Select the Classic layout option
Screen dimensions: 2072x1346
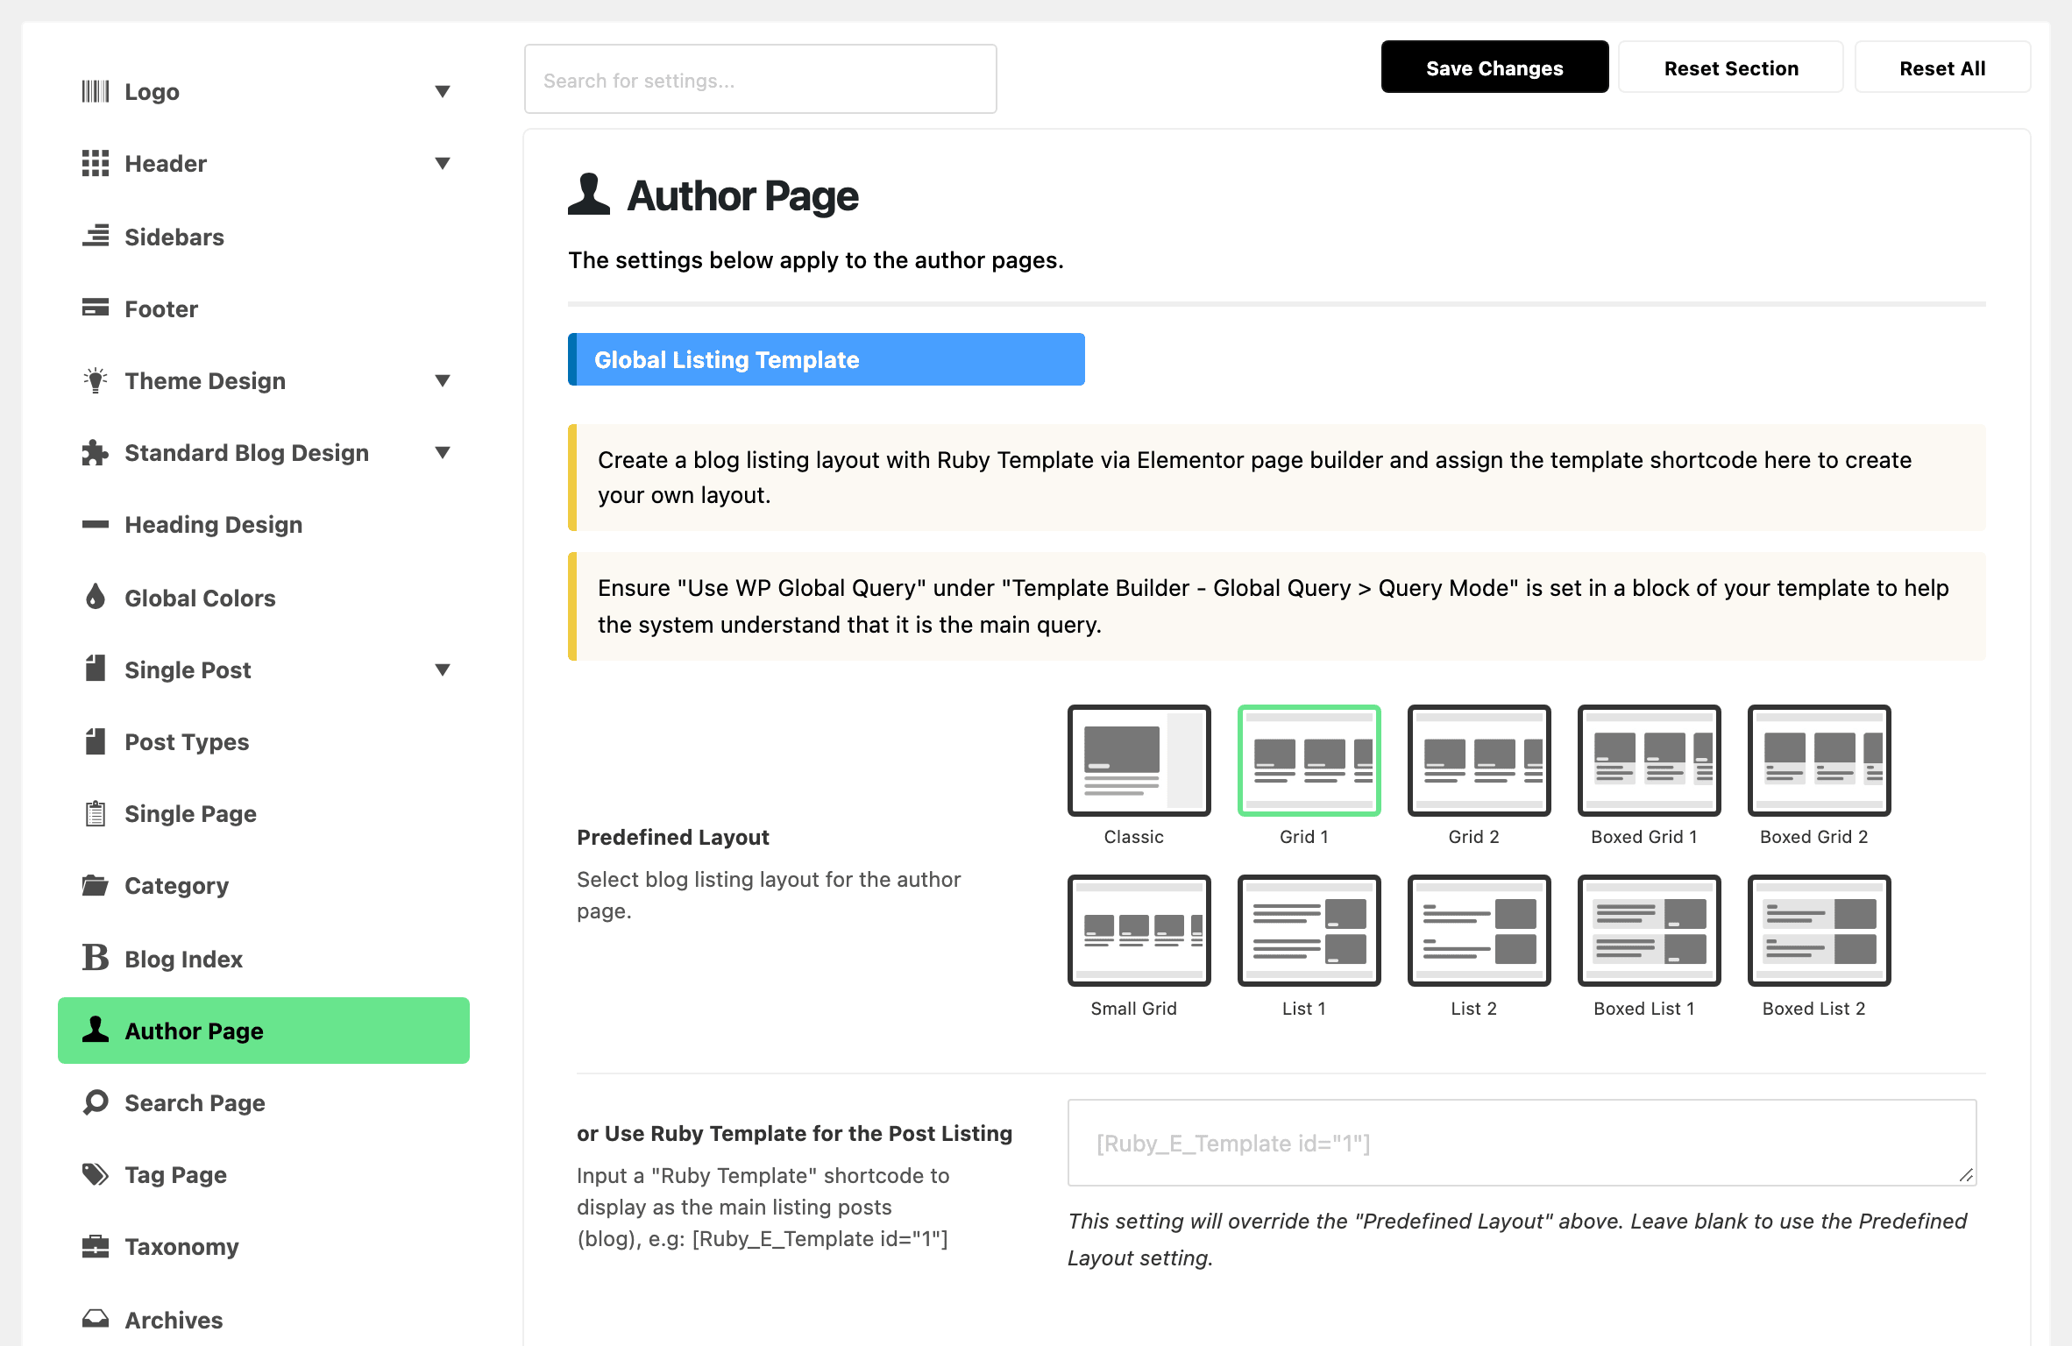[x=1139, y=761]
